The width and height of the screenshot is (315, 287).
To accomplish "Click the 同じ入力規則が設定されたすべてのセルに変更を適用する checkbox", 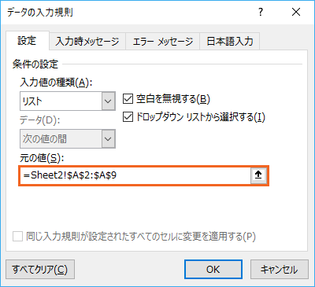I will [17, 237].
